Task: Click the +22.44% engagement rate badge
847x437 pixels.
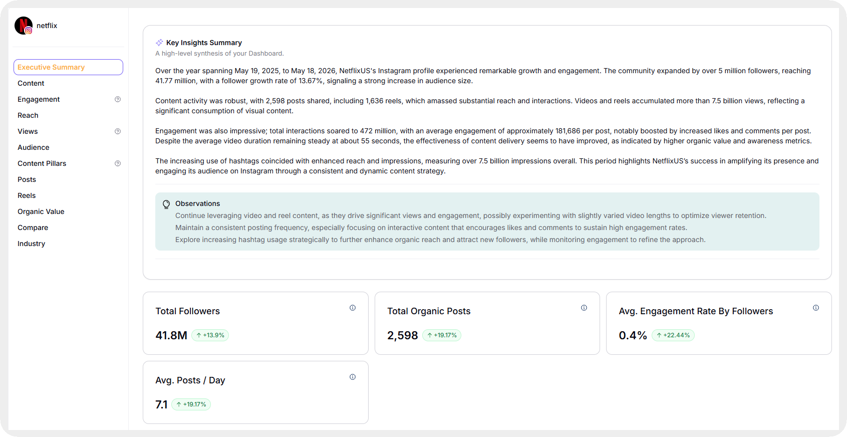Action: click(673, 335)
